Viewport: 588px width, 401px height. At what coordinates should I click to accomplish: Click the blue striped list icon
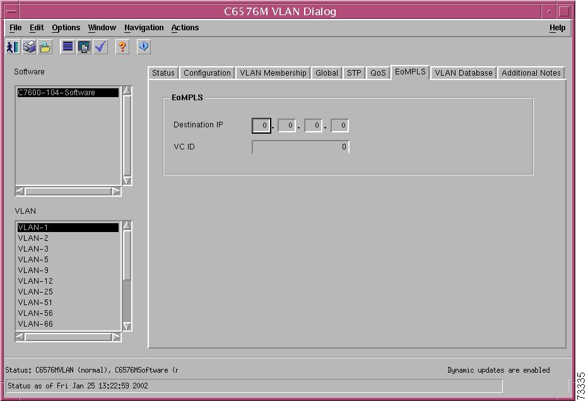68,47
